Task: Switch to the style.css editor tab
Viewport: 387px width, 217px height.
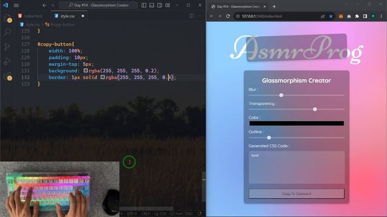Action: click(x=67, y=16)
